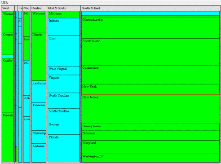Screen dimensions: 221x164
Task: Click the Central group header
Action: pos(39,8)
